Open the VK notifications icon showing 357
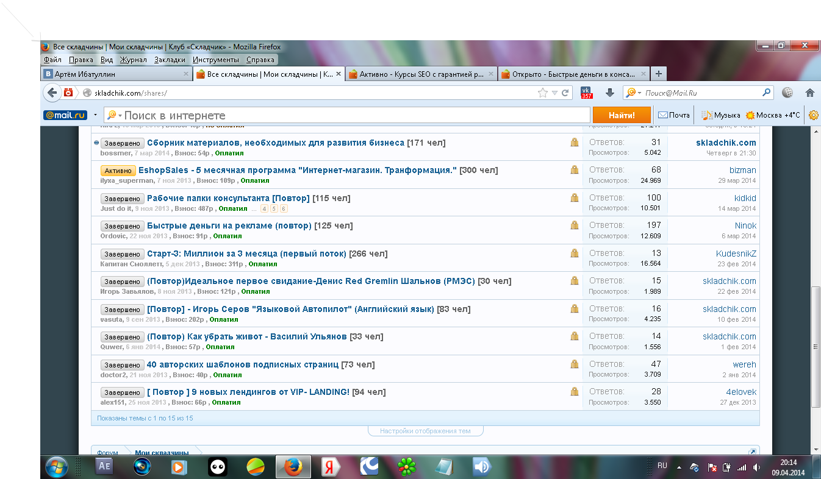This screenshot has height=479, width=821. 587,93
